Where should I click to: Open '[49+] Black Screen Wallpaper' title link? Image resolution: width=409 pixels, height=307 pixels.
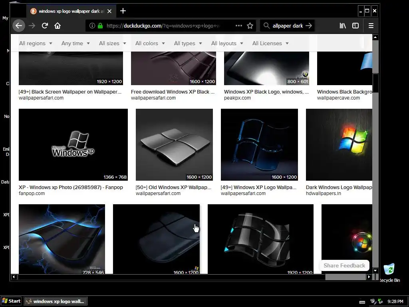coord(70,92)
